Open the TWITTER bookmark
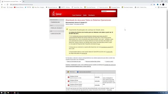The height and width of the screenshot is (94, 168). coord(28,7)
